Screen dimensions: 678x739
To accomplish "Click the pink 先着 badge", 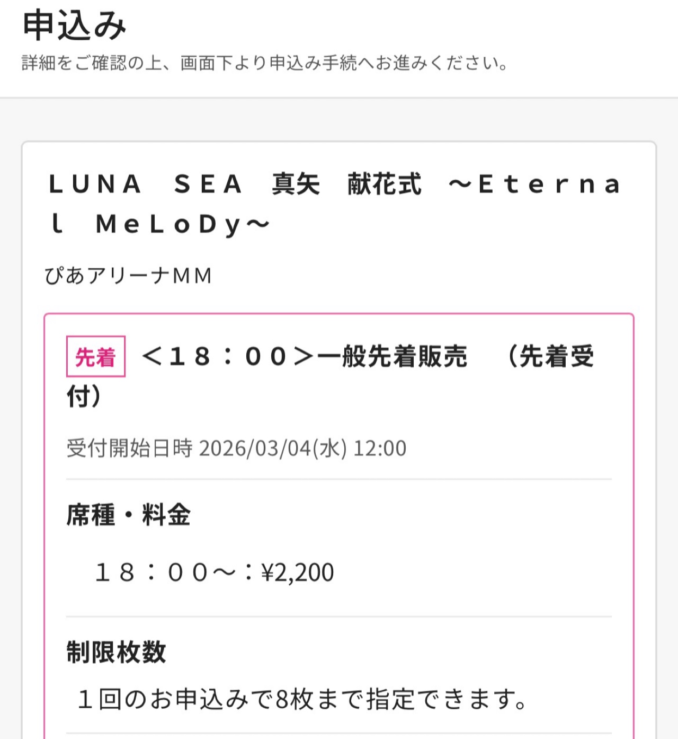I will tap(95, 357).
